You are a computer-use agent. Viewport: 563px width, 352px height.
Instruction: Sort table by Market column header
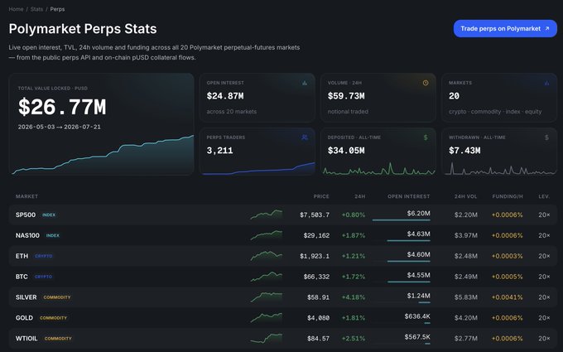(26, 196)
